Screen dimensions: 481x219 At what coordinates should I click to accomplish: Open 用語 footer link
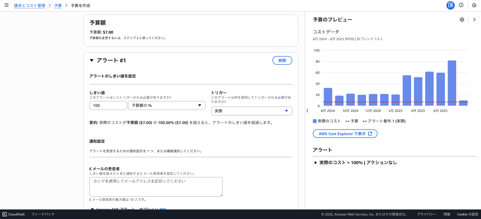[447, 214]
